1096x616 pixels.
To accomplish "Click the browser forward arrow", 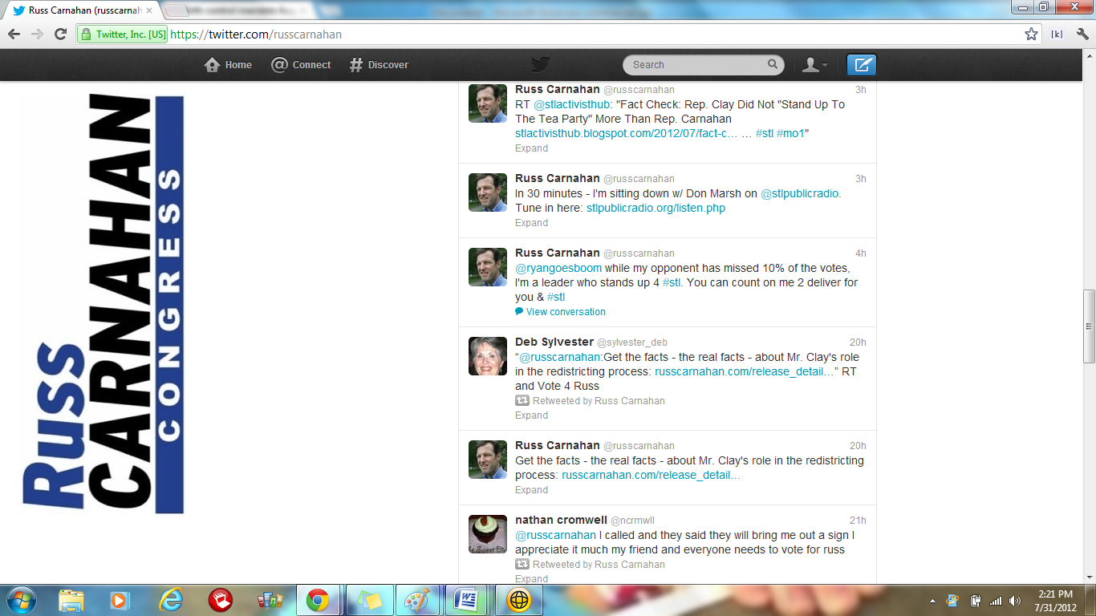I will coord(37,34).
